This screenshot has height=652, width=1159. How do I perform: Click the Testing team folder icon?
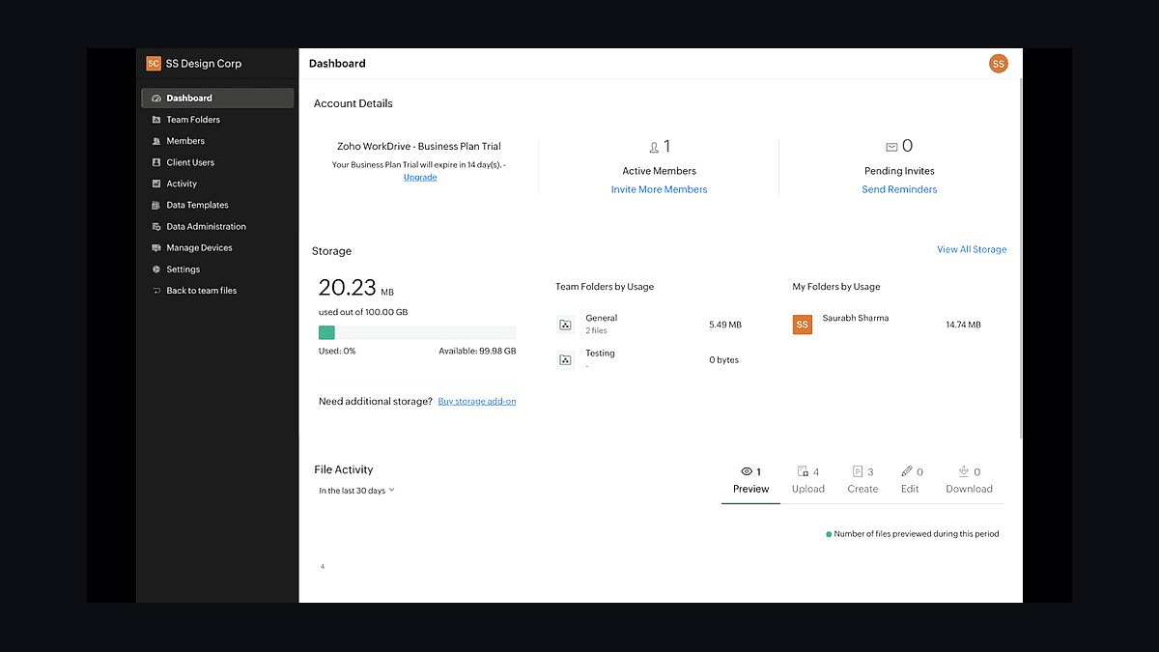tap(566, 359)
